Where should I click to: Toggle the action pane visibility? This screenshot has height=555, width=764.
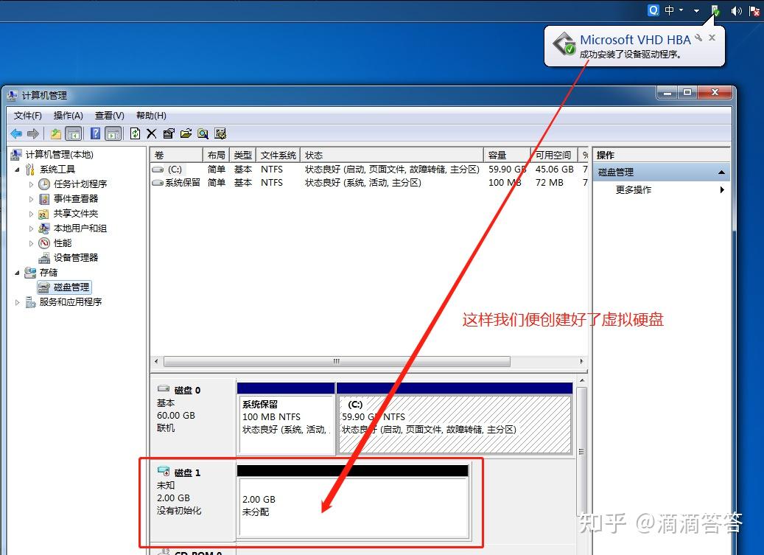coord(112,133)
